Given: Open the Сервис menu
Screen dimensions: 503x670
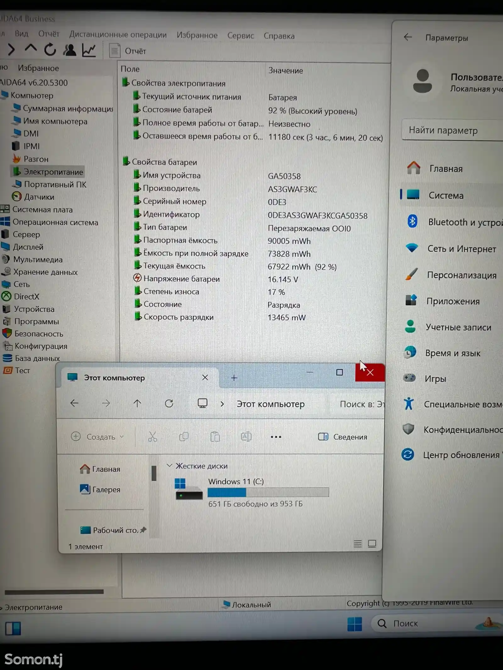Looking at the screenshot, I should (x=240, y=36).
